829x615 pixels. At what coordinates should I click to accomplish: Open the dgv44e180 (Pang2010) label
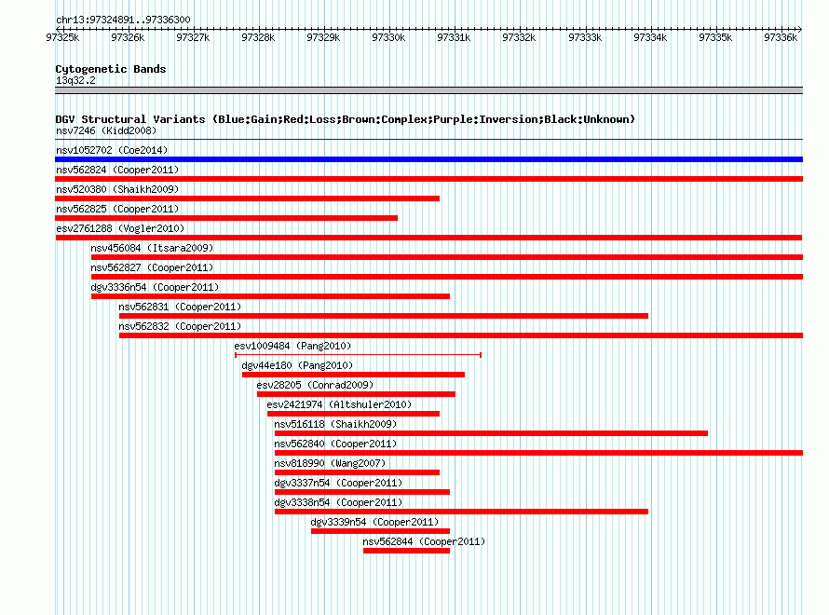(x=297, y=365)
